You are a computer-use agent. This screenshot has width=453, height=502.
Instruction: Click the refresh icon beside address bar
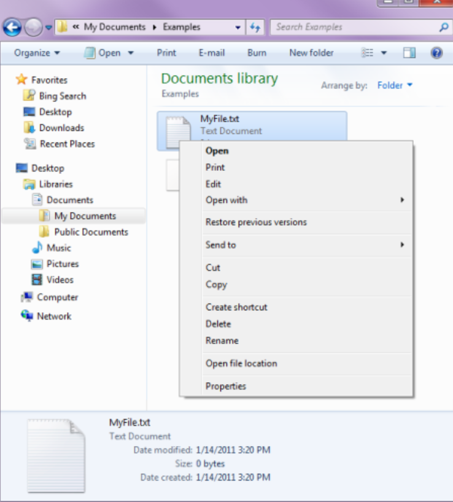click(255, 27)
